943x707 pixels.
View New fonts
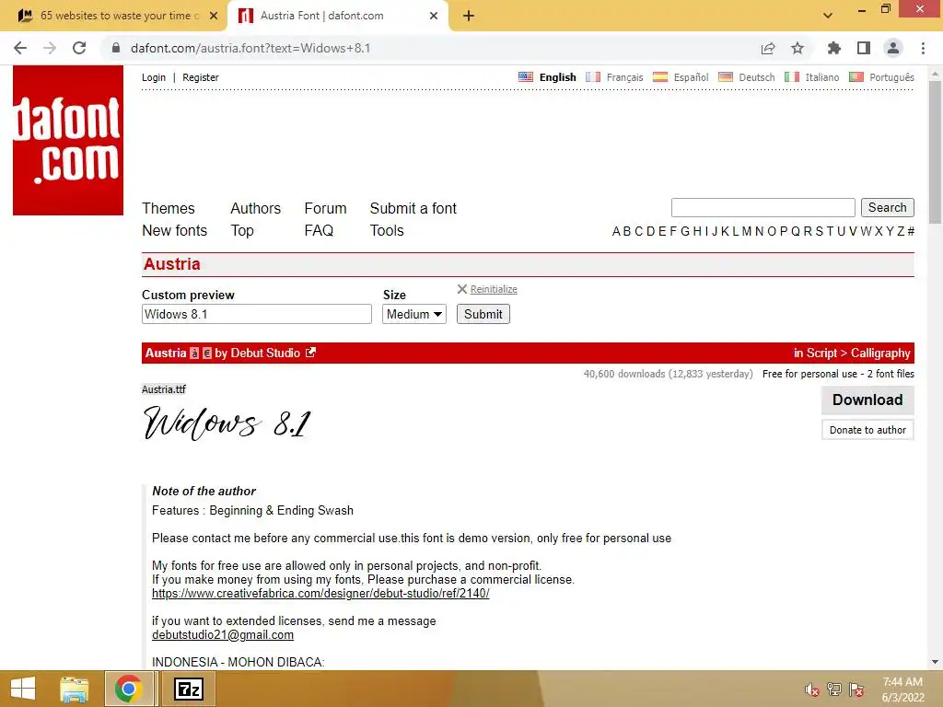pyautogui.click(x=174, y=230)
